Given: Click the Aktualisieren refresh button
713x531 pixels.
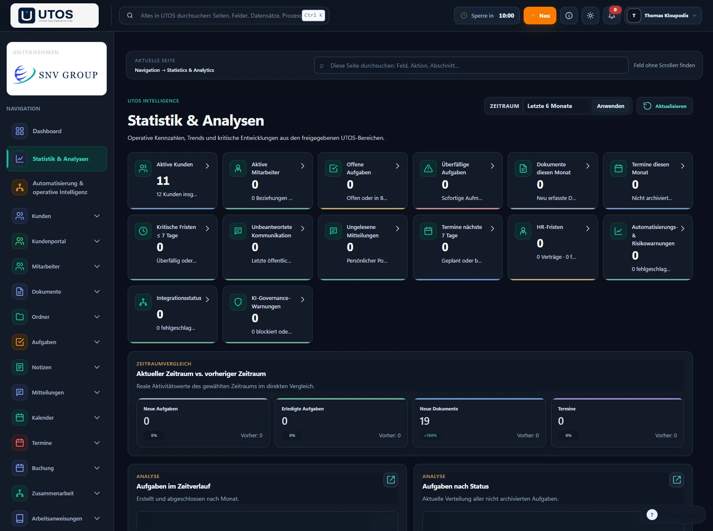Looking at the screenshot, I should (x=665, y=106).
